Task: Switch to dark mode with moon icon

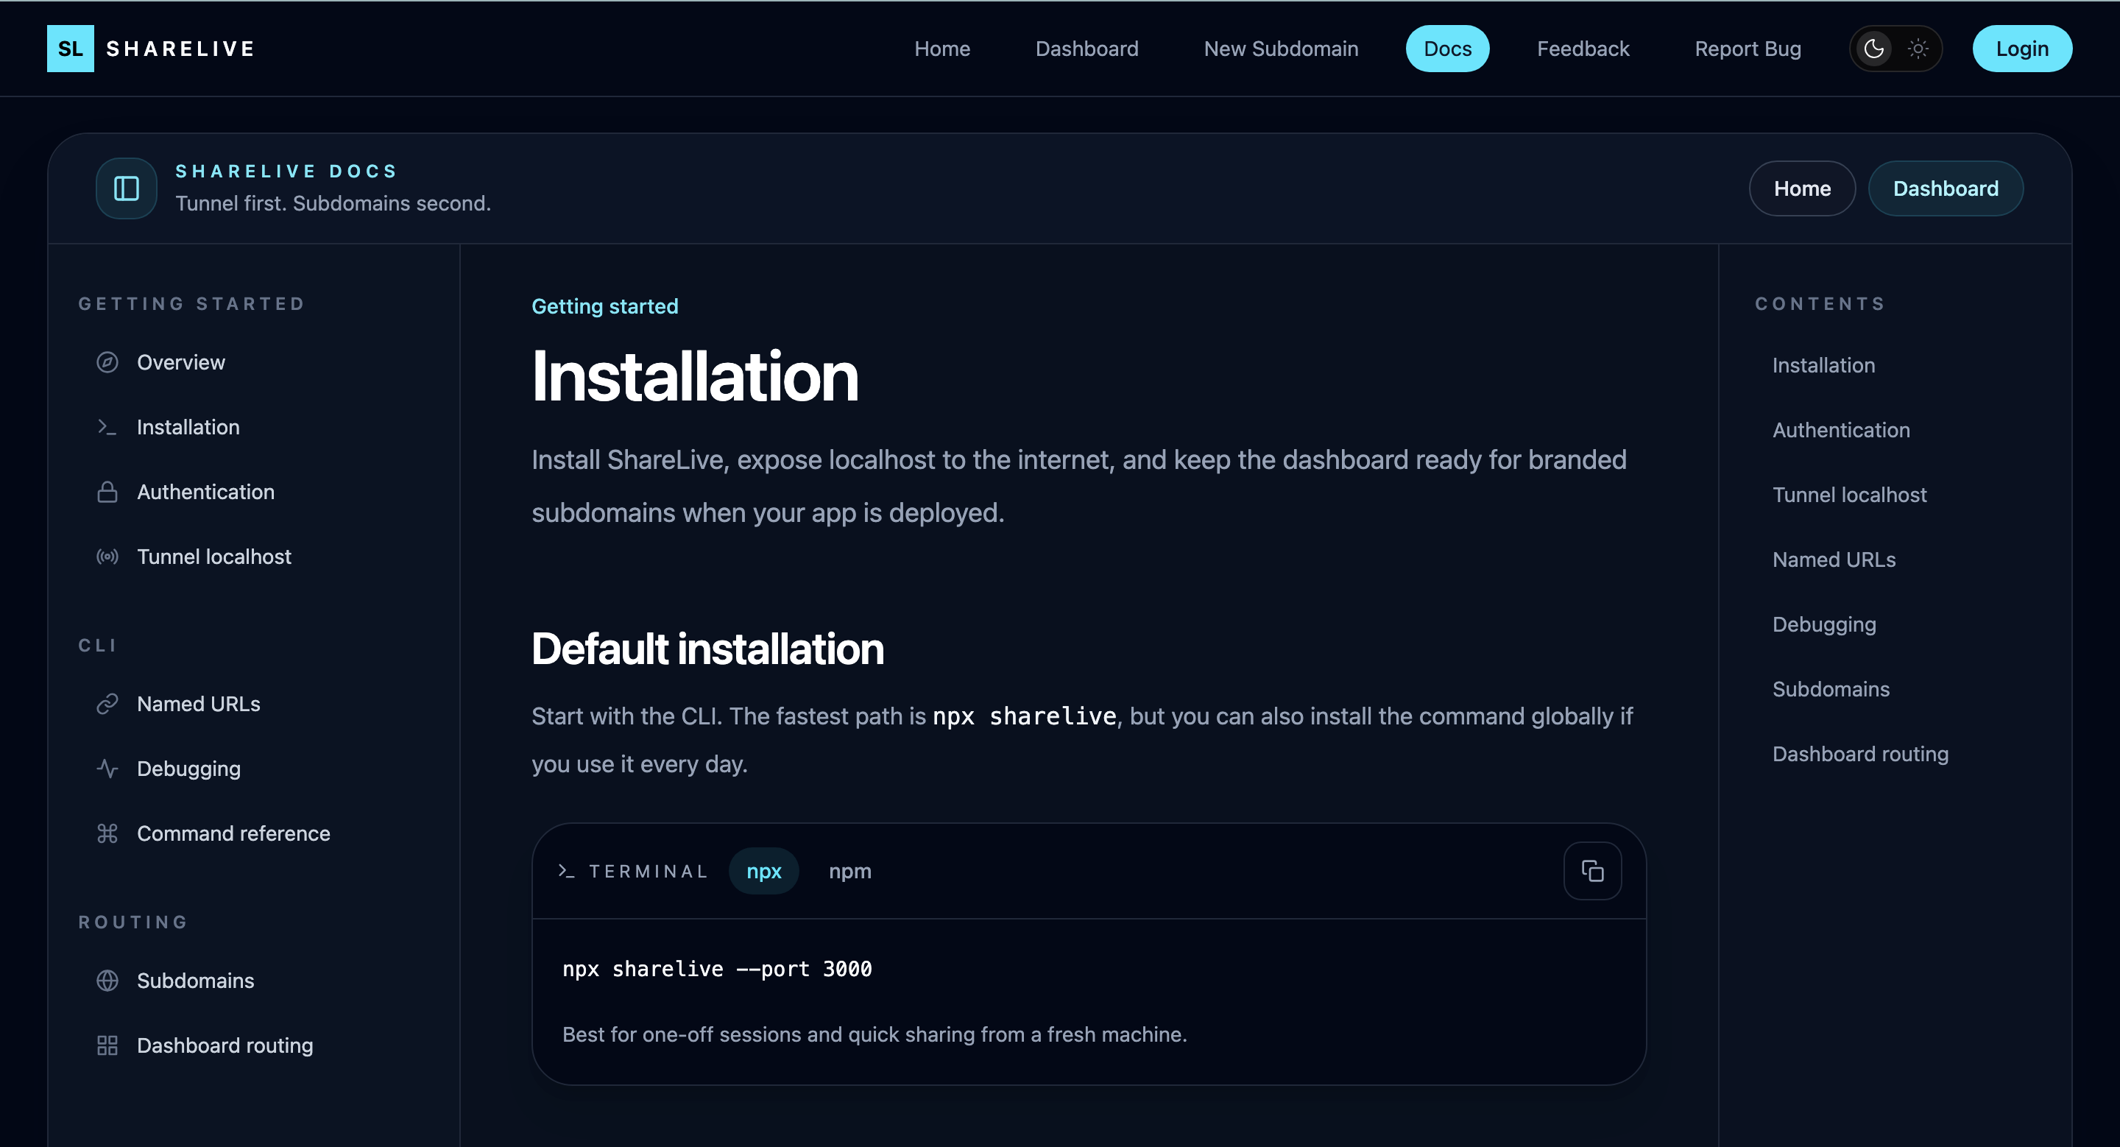Action: (1874, 49)
